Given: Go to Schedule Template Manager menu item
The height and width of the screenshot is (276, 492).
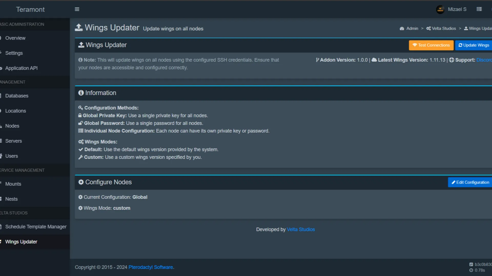Looking at the screenshot, I should click(x=36, y=226).
